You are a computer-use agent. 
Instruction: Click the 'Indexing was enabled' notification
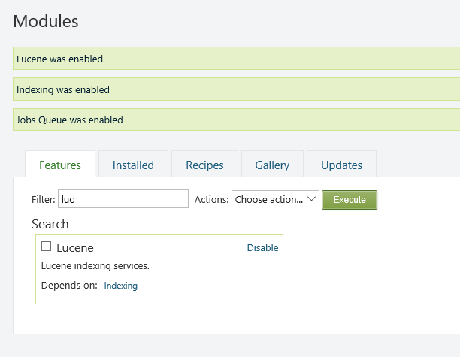(63, 89)
